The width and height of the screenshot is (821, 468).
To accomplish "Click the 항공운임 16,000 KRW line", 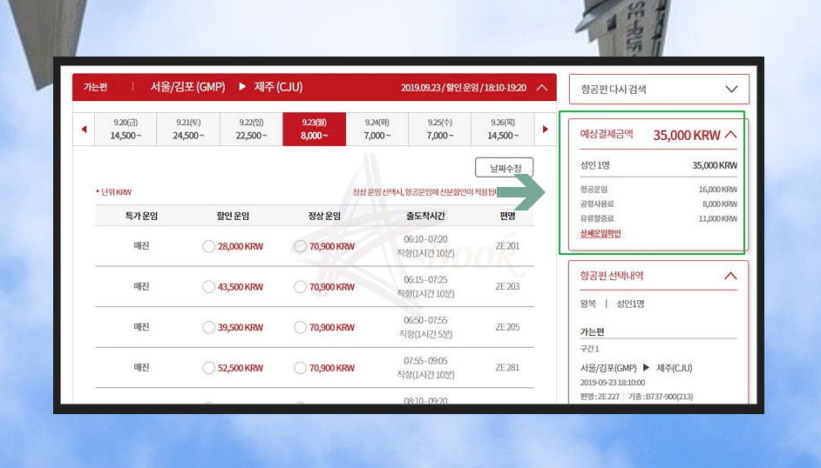I will point(659,189).
